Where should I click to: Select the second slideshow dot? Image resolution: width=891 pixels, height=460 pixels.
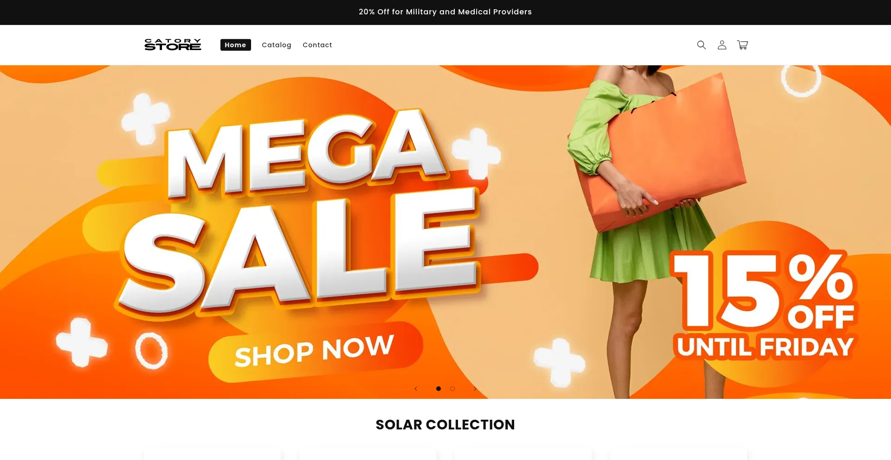[452, 389]
